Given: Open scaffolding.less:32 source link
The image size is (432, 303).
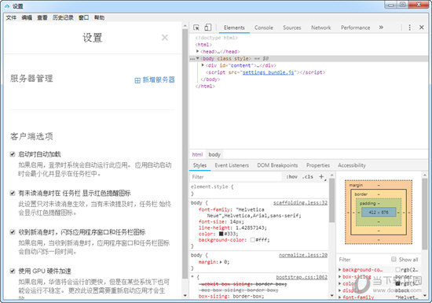Looking at the screenshot, I should (x=300, y=203).
